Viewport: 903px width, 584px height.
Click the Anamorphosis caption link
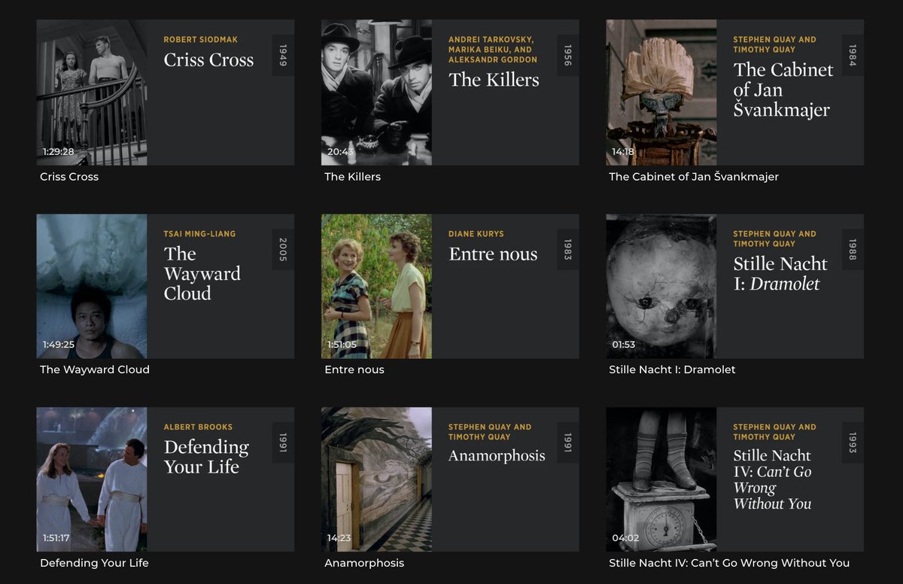364,563
